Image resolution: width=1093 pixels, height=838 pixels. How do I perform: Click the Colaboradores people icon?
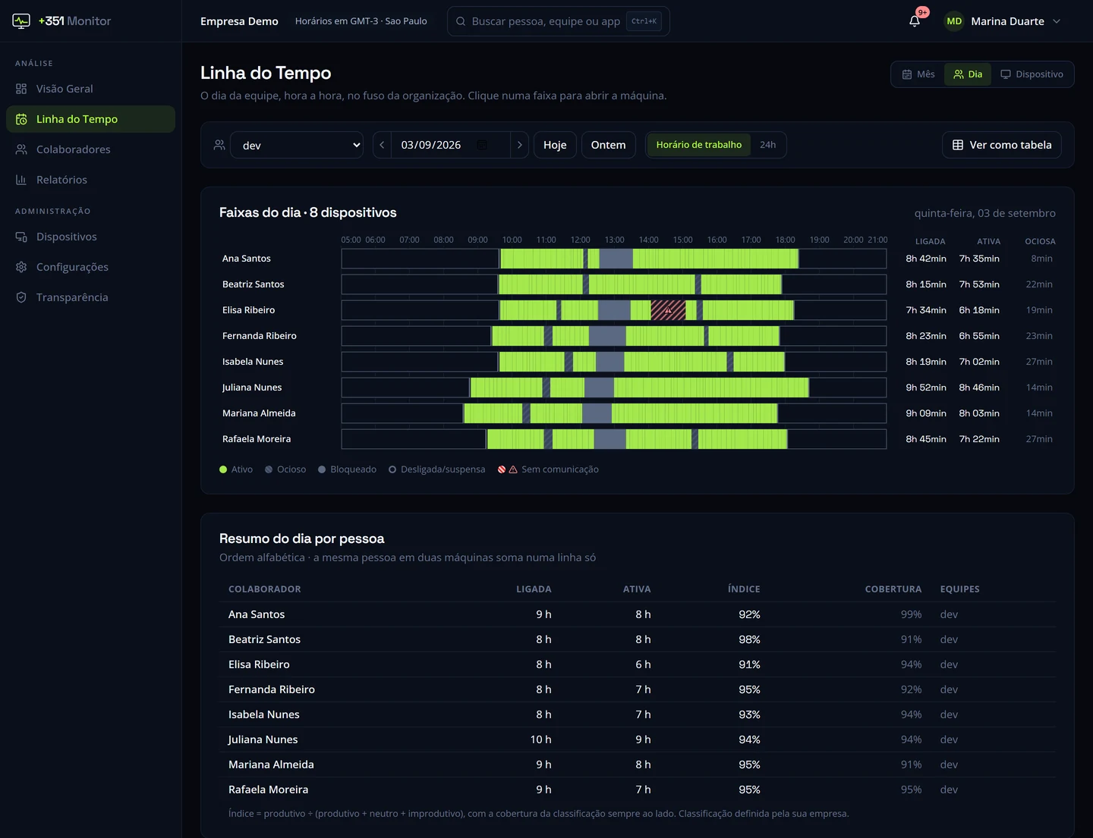21,149
